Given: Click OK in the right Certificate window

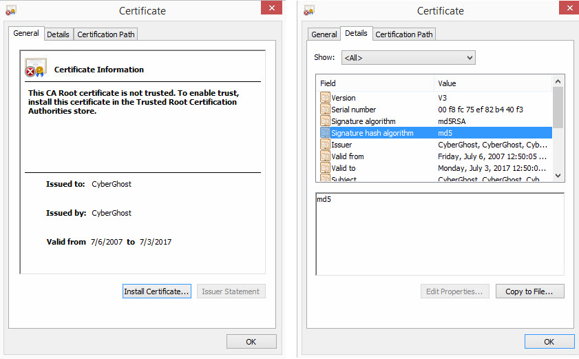Looking at the screenshot, I should tap(549, 342).
